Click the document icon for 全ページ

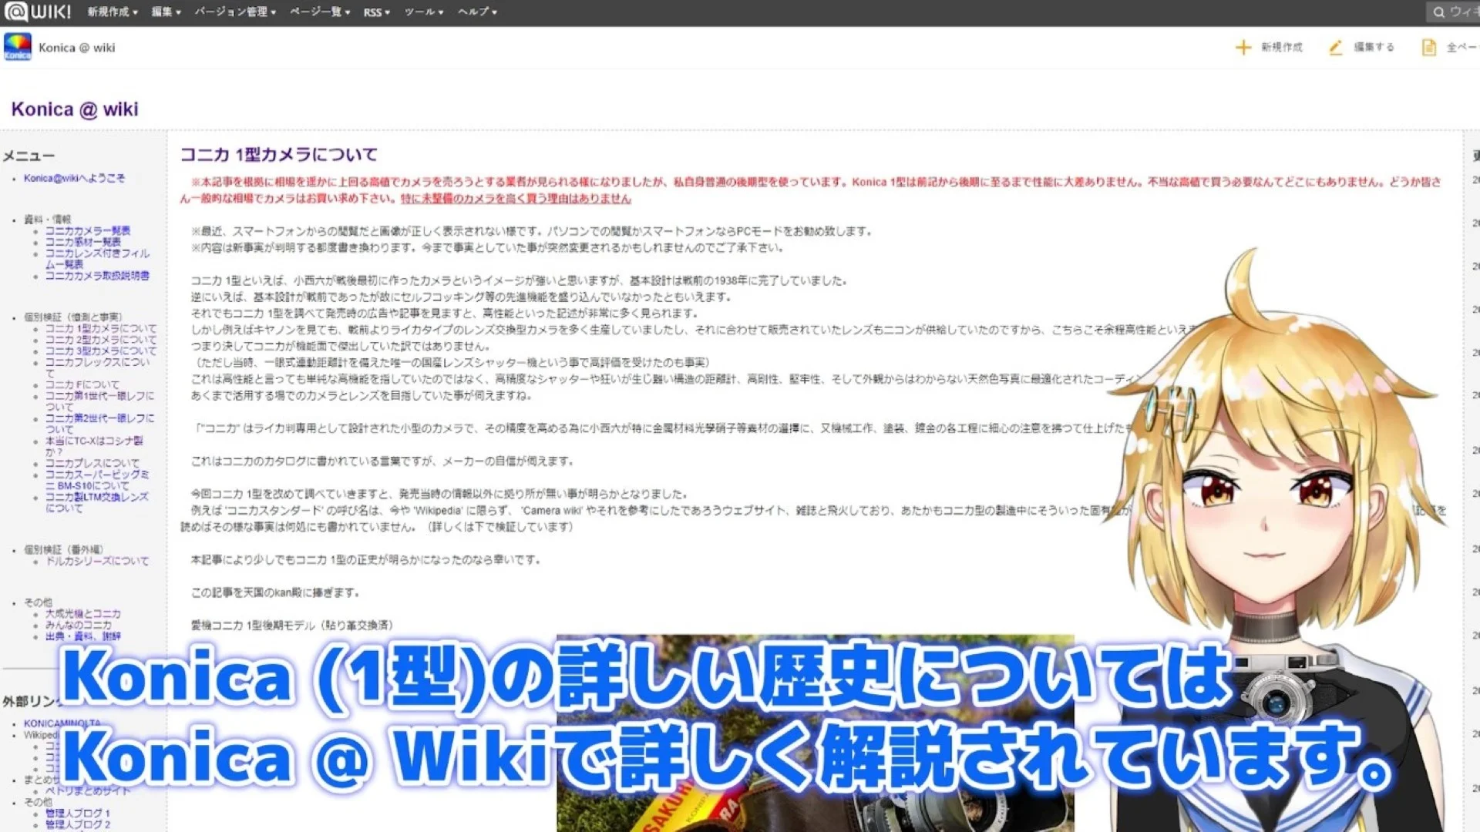(1428, 48)
